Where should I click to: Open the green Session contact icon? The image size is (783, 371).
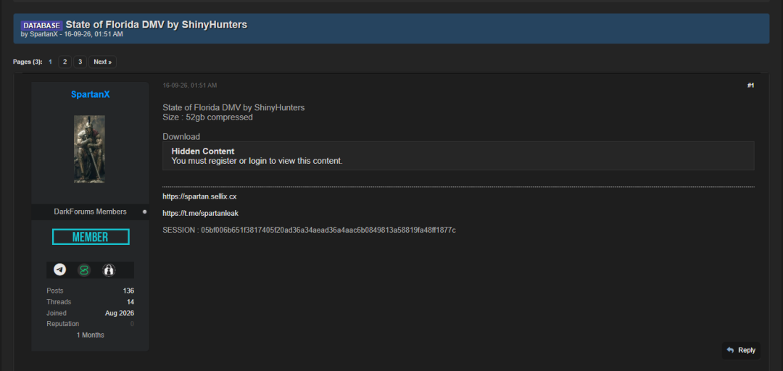click(84, 270)
